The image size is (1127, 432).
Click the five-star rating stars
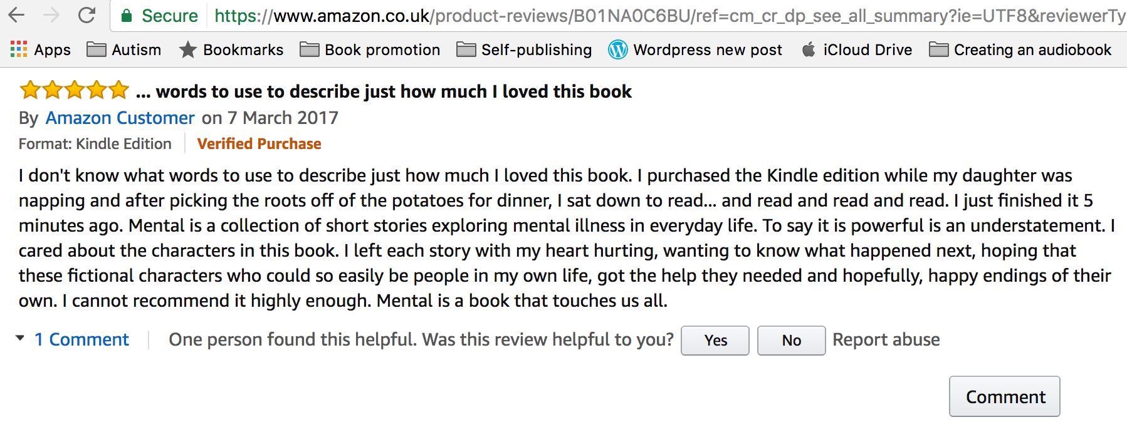(x=72, y=90)
